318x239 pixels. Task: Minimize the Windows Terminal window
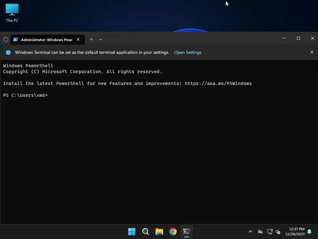click(284, 38)
